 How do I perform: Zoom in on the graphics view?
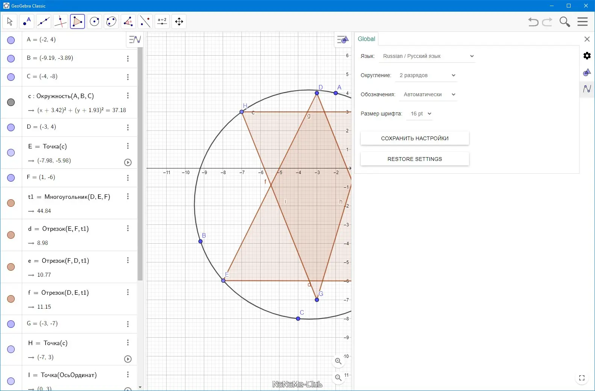click(338, 361)
